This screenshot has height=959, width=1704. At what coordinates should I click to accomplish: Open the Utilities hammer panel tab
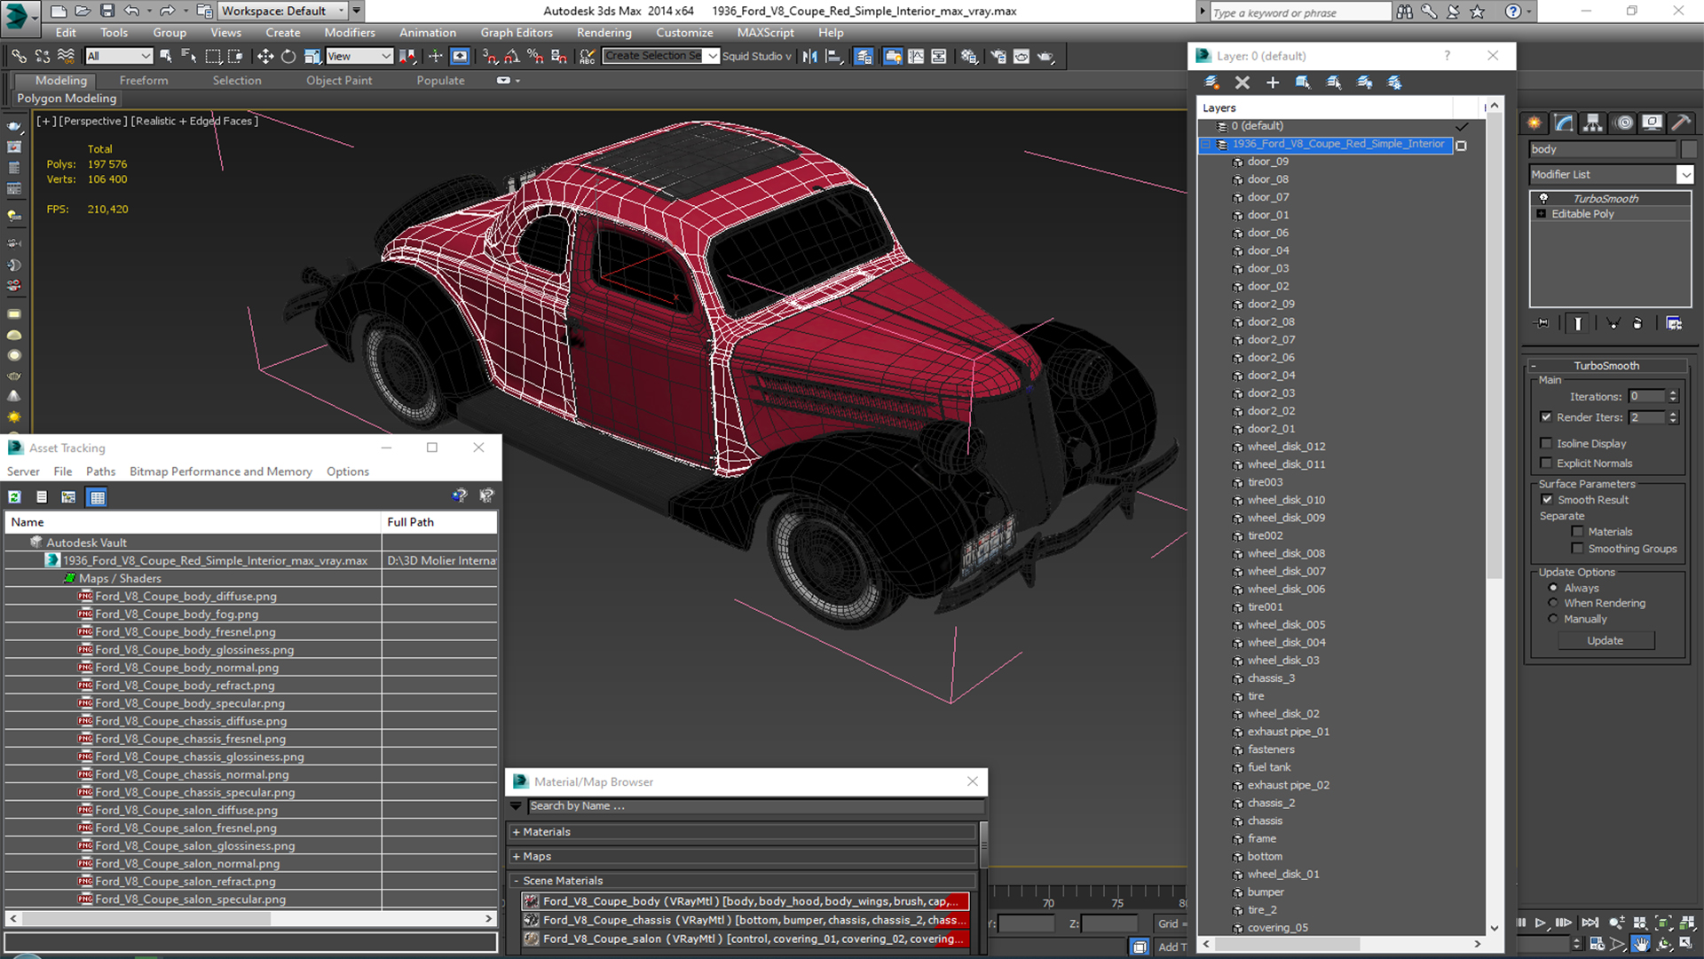pos(1681,123)
